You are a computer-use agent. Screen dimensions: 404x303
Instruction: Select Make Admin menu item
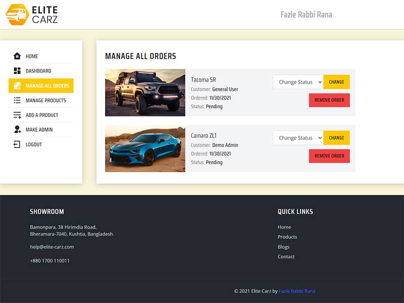pos(39,130)
